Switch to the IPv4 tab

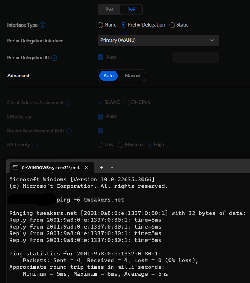point(109,10)
